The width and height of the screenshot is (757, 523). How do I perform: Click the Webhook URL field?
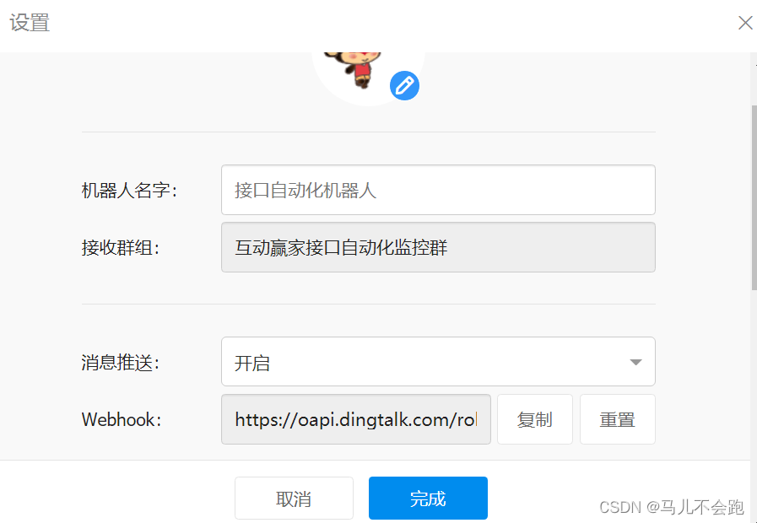tap(356, 419)
